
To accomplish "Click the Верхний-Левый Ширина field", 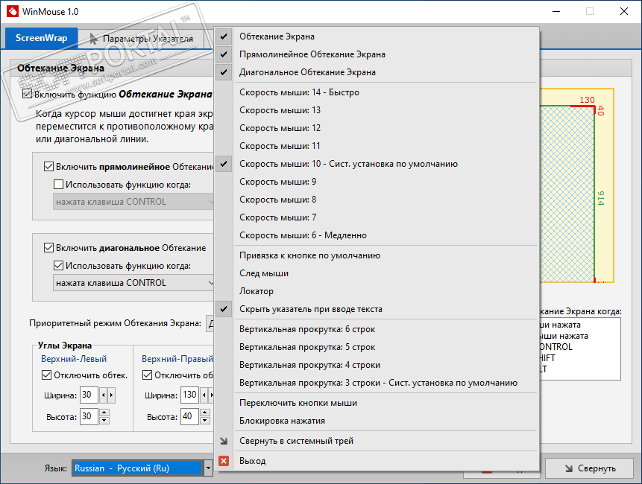I will point(89,395).
